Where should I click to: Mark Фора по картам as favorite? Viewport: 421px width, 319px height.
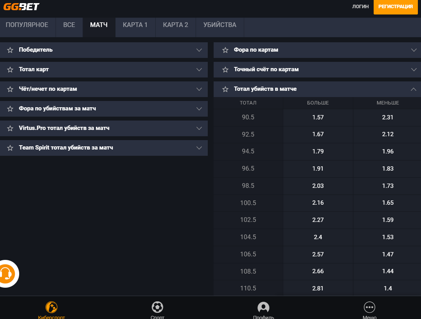[x=225, y=50]
